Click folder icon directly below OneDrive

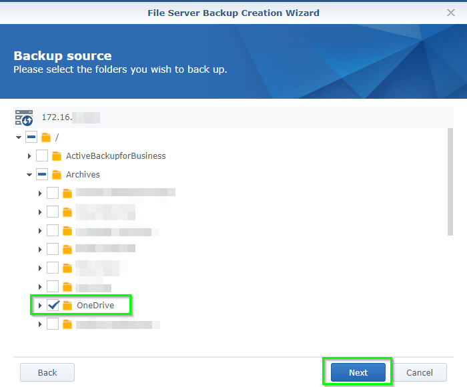67,324
